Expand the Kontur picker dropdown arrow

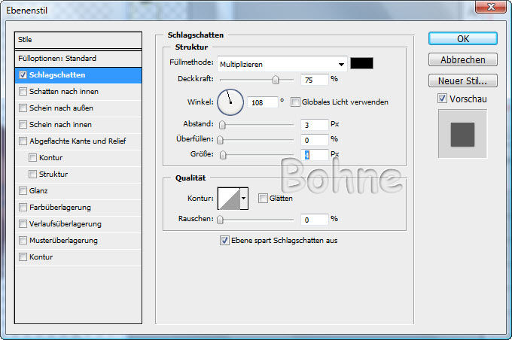[x=243, y=199]
